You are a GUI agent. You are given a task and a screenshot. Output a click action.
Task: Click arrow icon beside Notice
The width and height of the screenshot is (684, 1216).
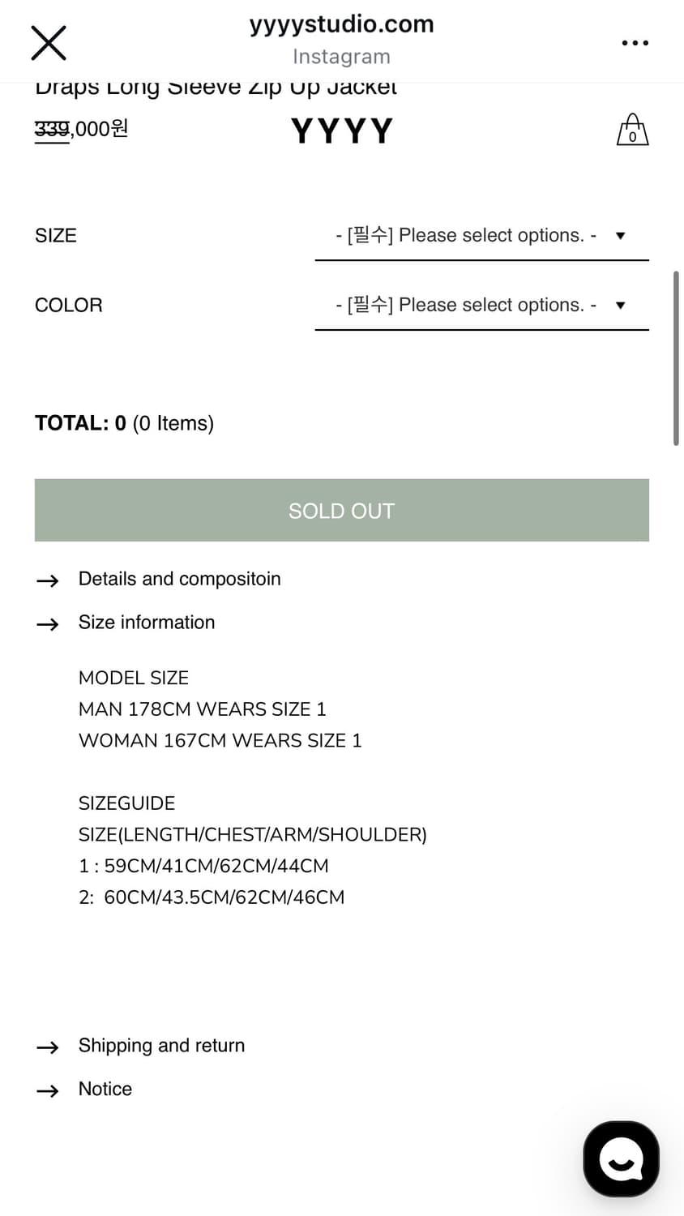point(48,1091)
